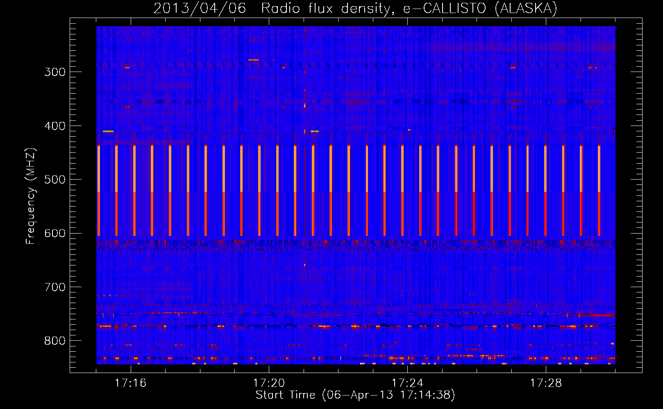The image size is (663, 409).
Task: Click the 17:20 time tick label
Action: click(269, 383)
